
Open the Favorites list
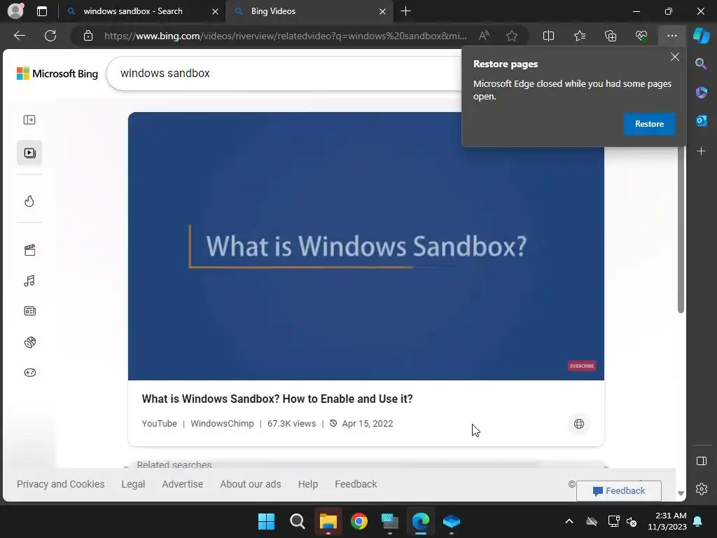tap(579, 36)
